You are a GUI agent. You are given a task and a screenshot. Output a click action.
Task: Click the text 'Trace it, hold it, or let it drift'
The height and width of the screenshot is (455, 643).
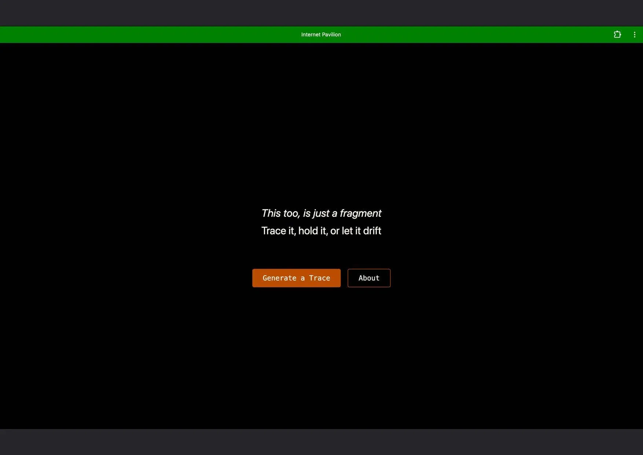[x=321, y=231]
